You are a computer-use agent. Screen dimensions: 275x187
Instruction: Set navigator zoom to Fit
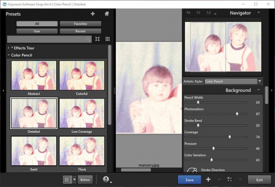click(189, 13)
